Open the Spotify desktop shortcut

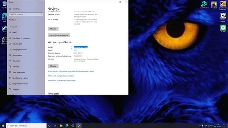(x=223, y=28)
